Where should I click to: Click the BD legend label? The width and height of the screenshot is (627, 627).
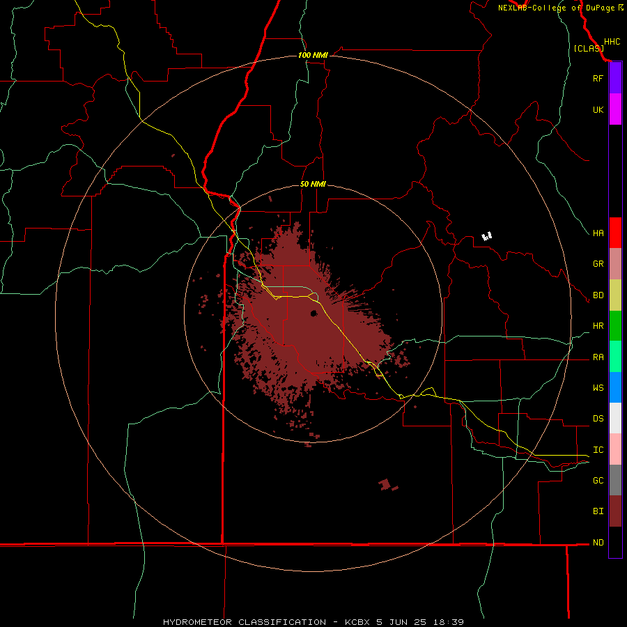pyautogui.click(x=598, y=295)
